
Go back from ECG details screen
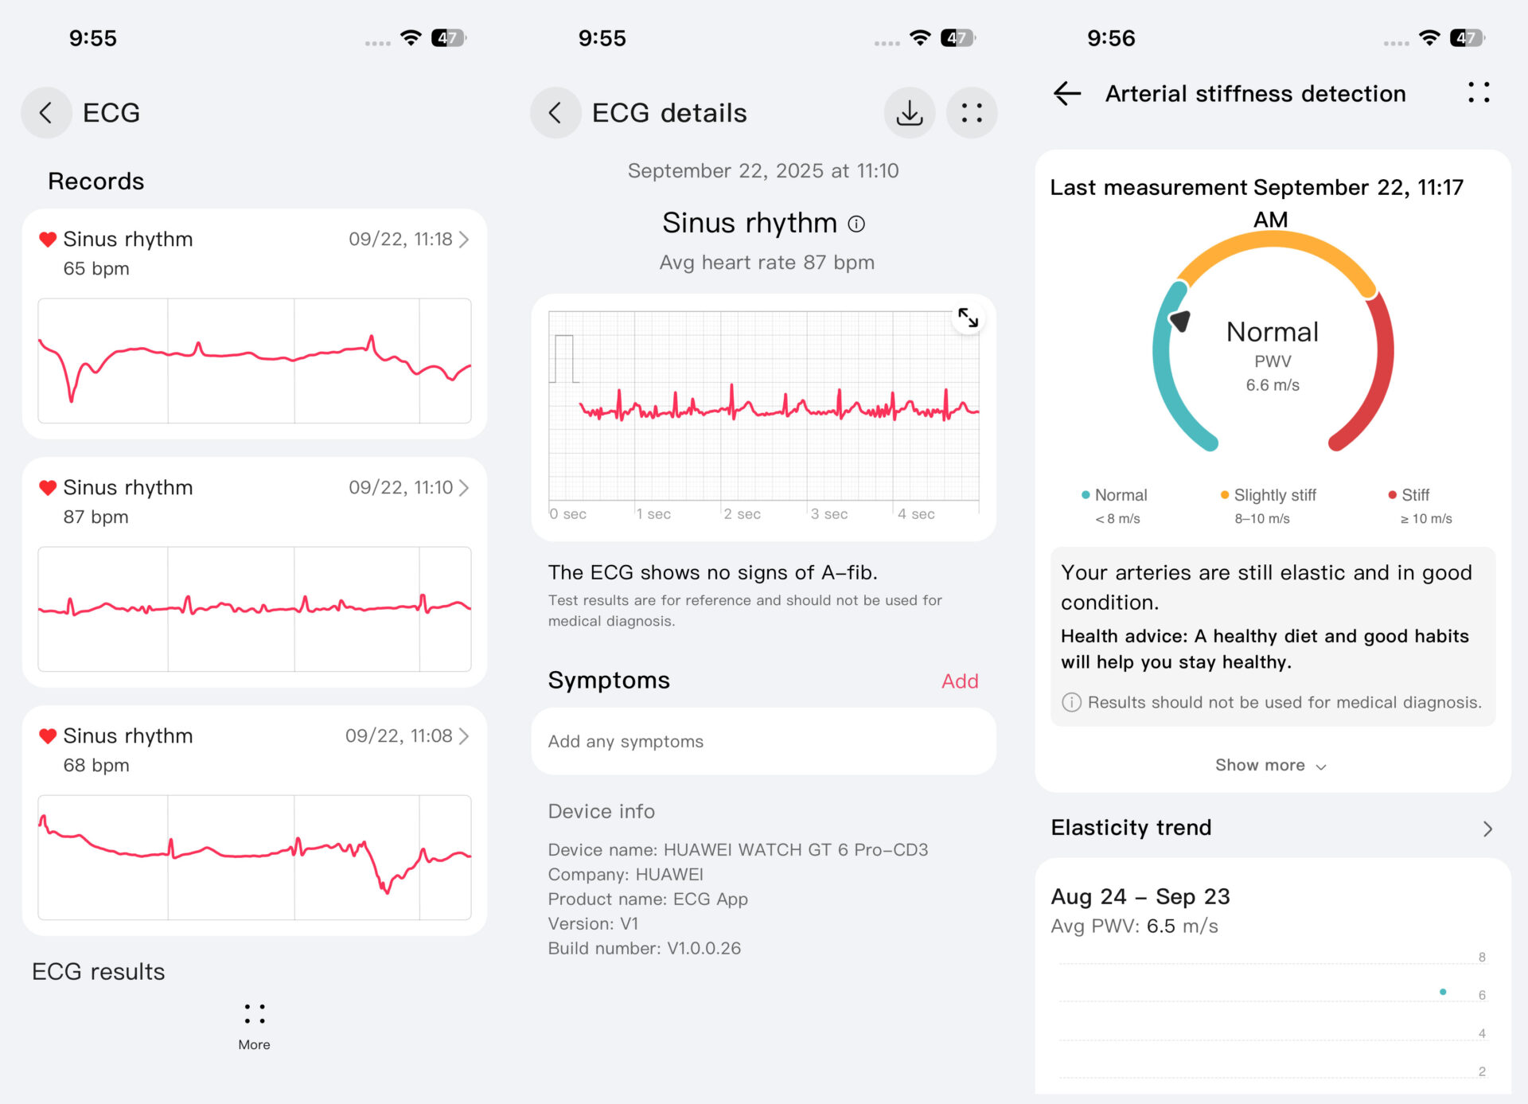click(x=555, y=113)
